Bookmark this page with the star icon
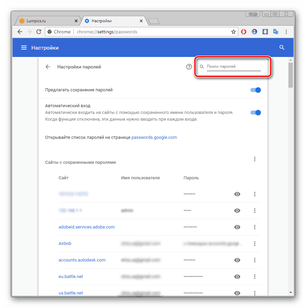Viewport: 306px width, 308px height. 233,32
